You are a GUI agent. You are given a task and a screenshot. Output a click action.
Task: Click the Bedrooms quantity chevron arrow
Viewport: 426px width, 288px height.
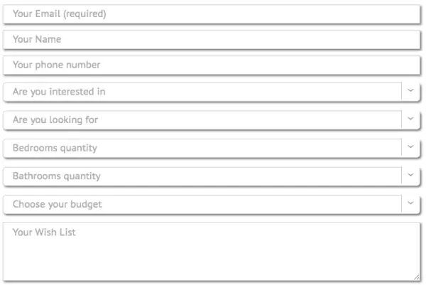point(412,148)
